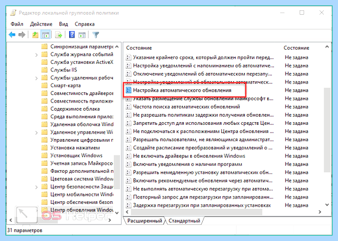Viewport: 338px width, 241px height.
Task: Click icon of Включить уведомления о наличии программ
Action: coord(129,164)
